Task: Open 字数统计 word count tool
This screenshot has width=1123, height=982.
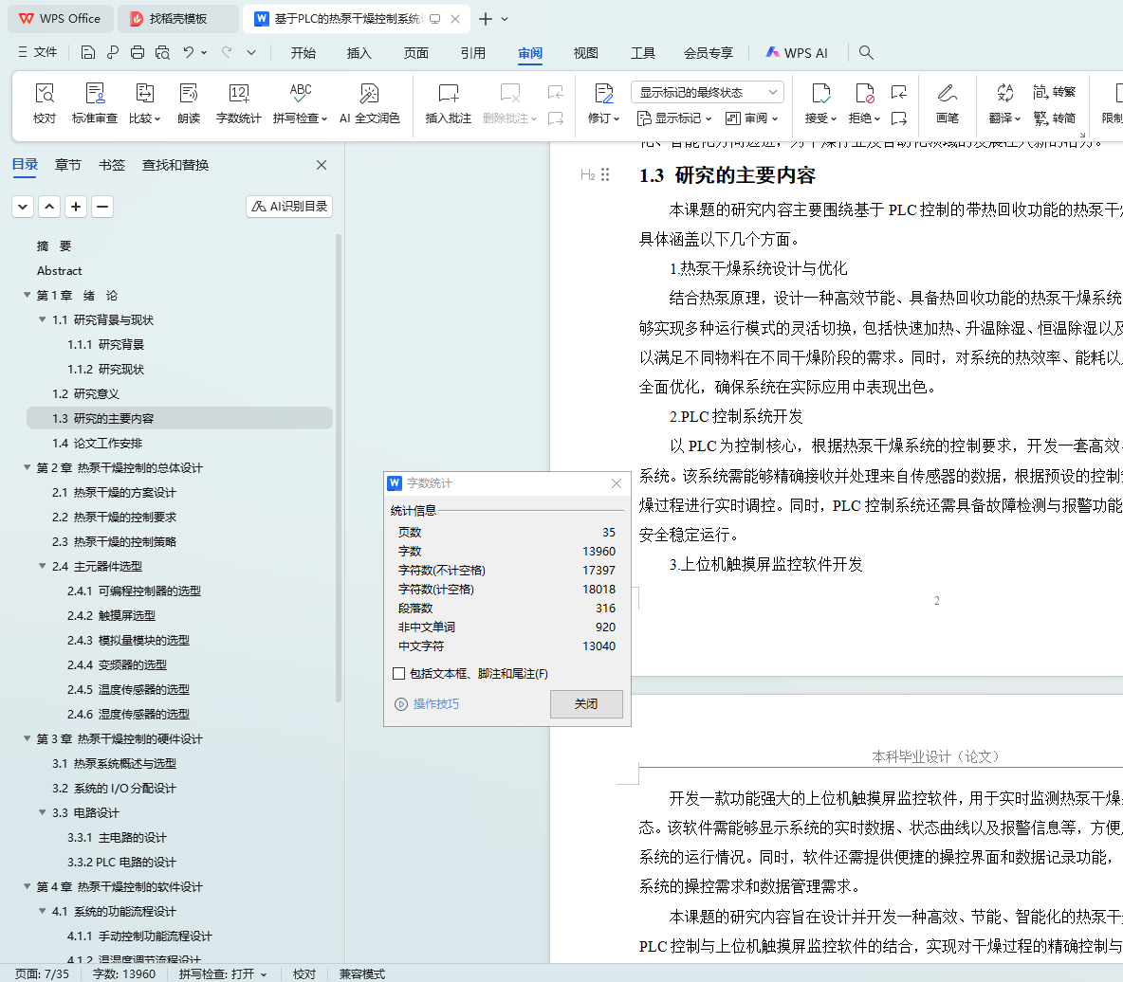Action: [x=238, y=103]
